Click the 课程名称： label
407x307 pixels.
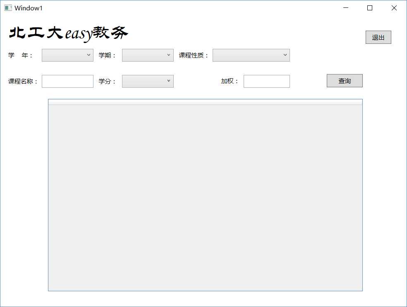[23, 81]
